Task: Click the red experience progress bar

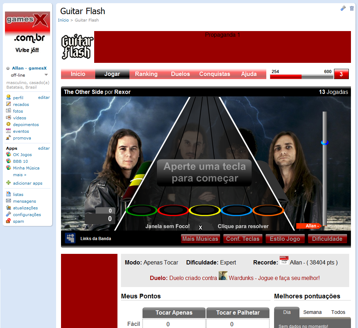Action: click(x=286, y=77)
